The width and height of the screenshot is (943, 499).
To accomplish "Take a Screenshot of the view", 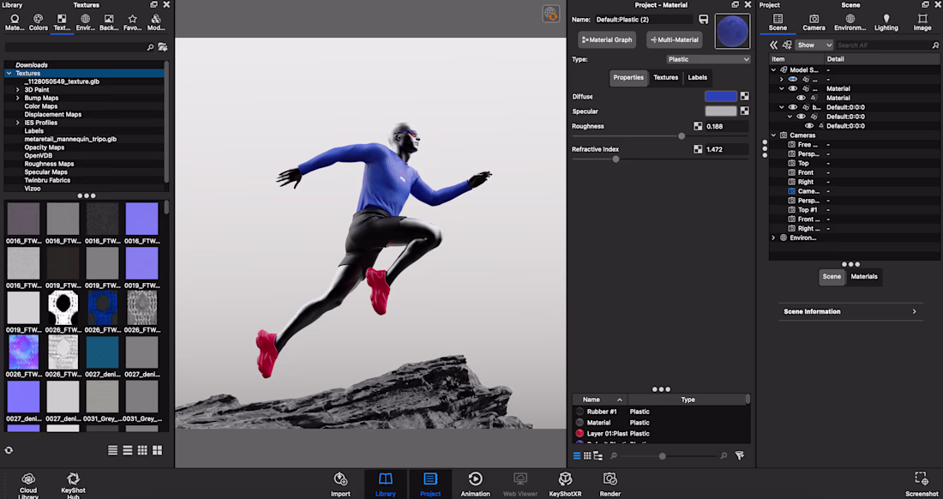I will point(922,482).
